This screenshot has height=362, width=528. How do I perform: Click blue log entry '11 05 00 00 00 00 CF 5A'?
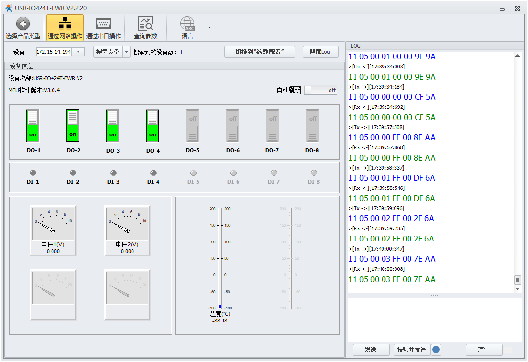[392, 97]
